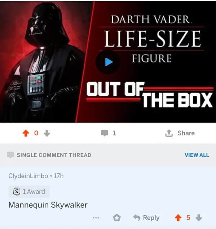Give an award using the star badge icon
Viewport: 216px width, 229px height.
[x=117, y=218]
